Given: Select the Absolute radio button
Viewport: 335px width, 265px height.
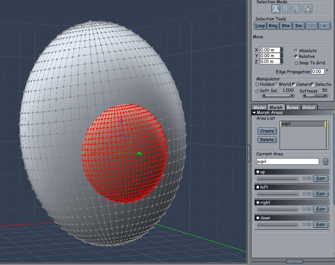Looking at the screenshot, I should point(296,51).
